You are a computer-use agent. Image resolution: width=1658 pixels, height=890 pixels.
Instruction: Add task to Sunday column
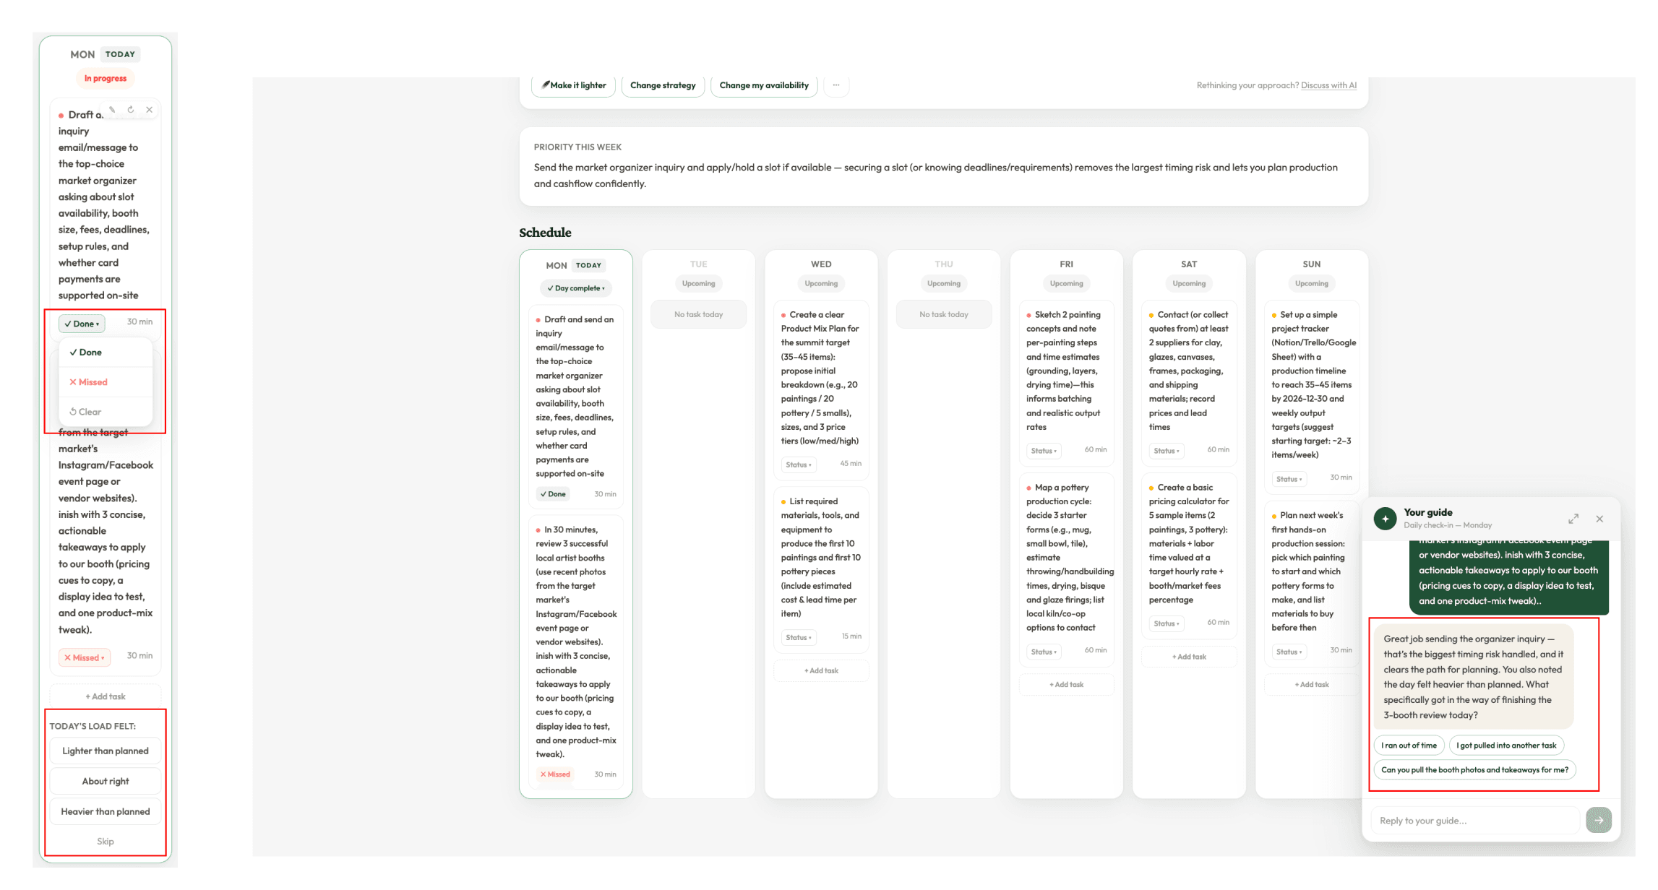pyautogui.click(x=1312, y=684)
